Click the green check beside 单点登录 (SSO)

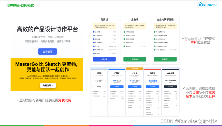click(124, 35)
